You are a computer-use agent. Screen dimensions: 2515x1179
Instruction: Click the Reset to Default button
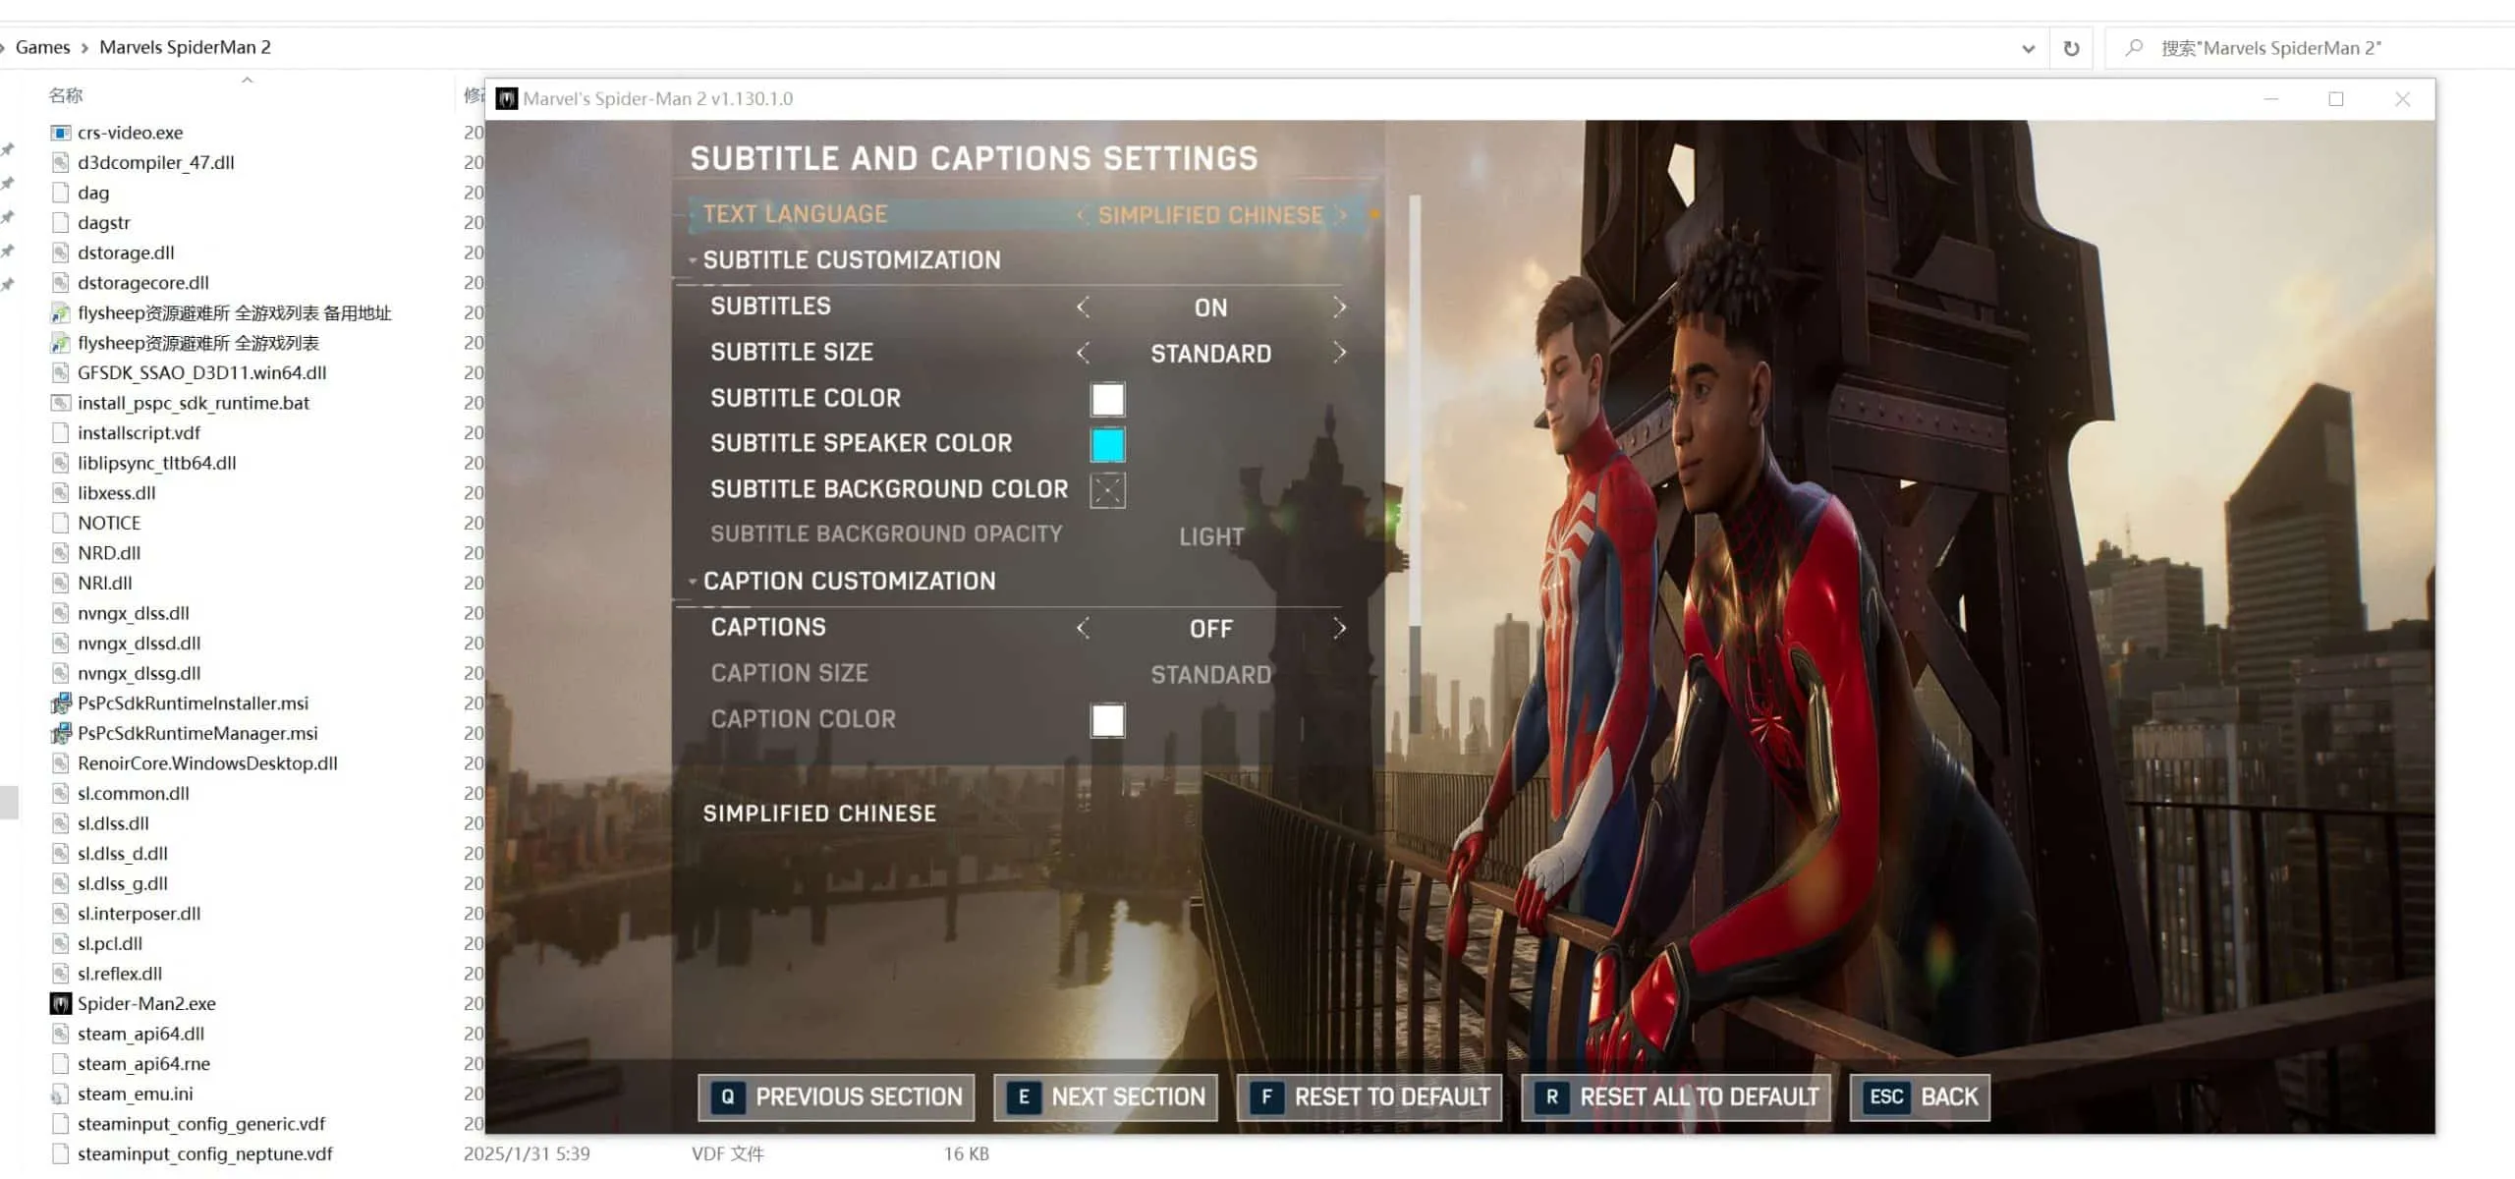click(1370, 1096)
